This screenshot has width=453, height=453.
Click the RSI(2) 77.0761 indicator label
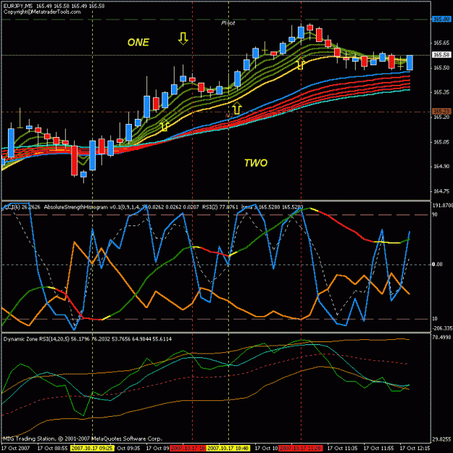(220, 207)
